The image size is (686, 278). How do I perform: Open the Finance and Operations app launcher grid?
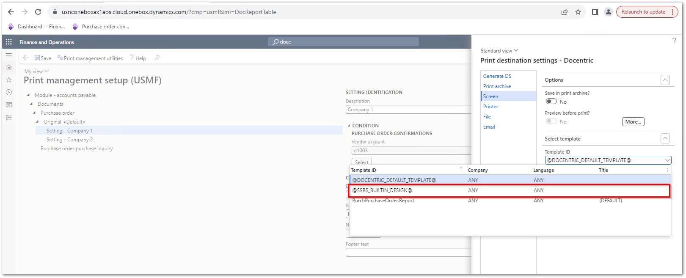8,42
